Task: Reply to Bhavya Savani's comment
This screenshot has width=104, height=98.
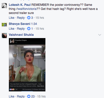Action: tap(21, 29)
